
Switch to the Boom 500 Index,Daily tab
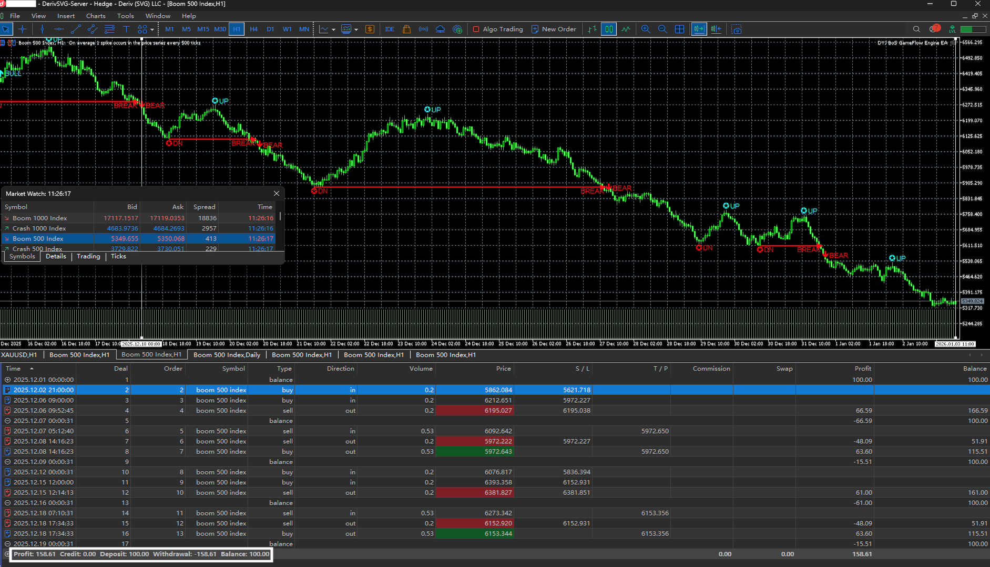click(x=227, y=355)
